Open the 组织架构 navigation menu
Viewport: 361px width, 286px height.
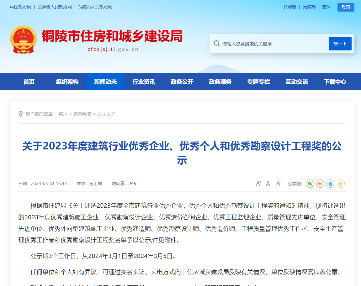pyautogui.click(x=67, y=82)
